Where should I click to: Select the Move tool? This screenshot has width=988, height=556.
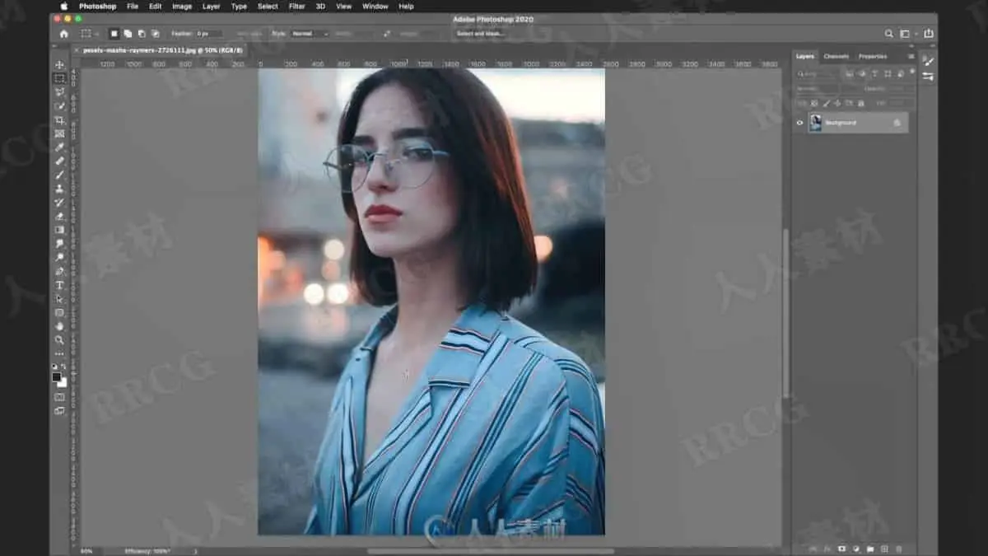59,65
